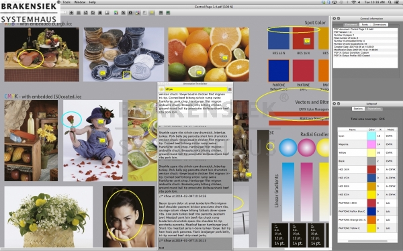The width and height of the screenshot is (403, 251).
Task: Switch to the Fonts tab
Action: pos(365,24)
